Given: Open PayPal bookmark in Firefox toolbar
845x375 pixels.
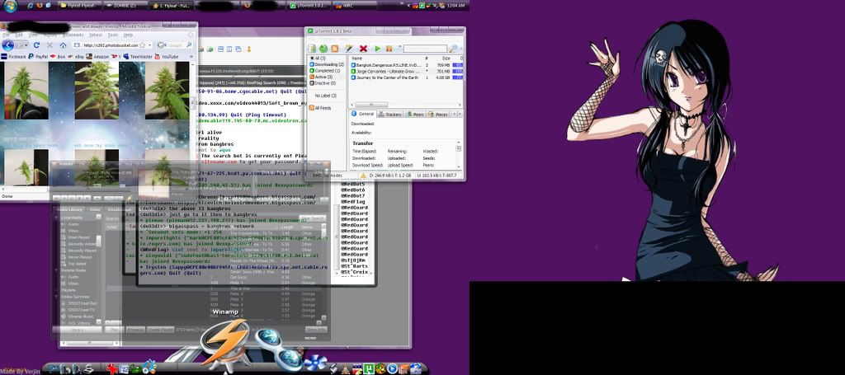Looking at the screenshot, I should pos(38,57).
